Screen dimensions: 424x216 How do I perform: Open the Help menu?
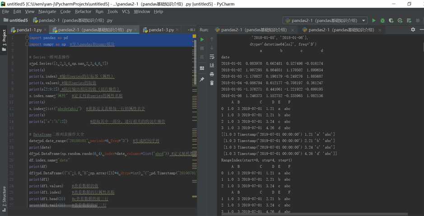click(x=158, y=11)
